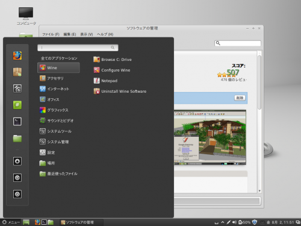Image resolution: width=301 pixels, height=226 pixels.
Task: Select the 設定 category
Action: click(x=58, y=152)
